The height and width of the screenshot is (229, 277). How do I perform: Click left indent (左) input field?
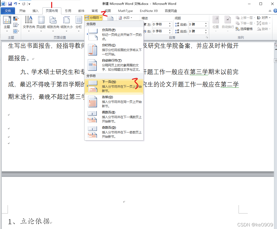pyautogui.click(x=160, y=24)
